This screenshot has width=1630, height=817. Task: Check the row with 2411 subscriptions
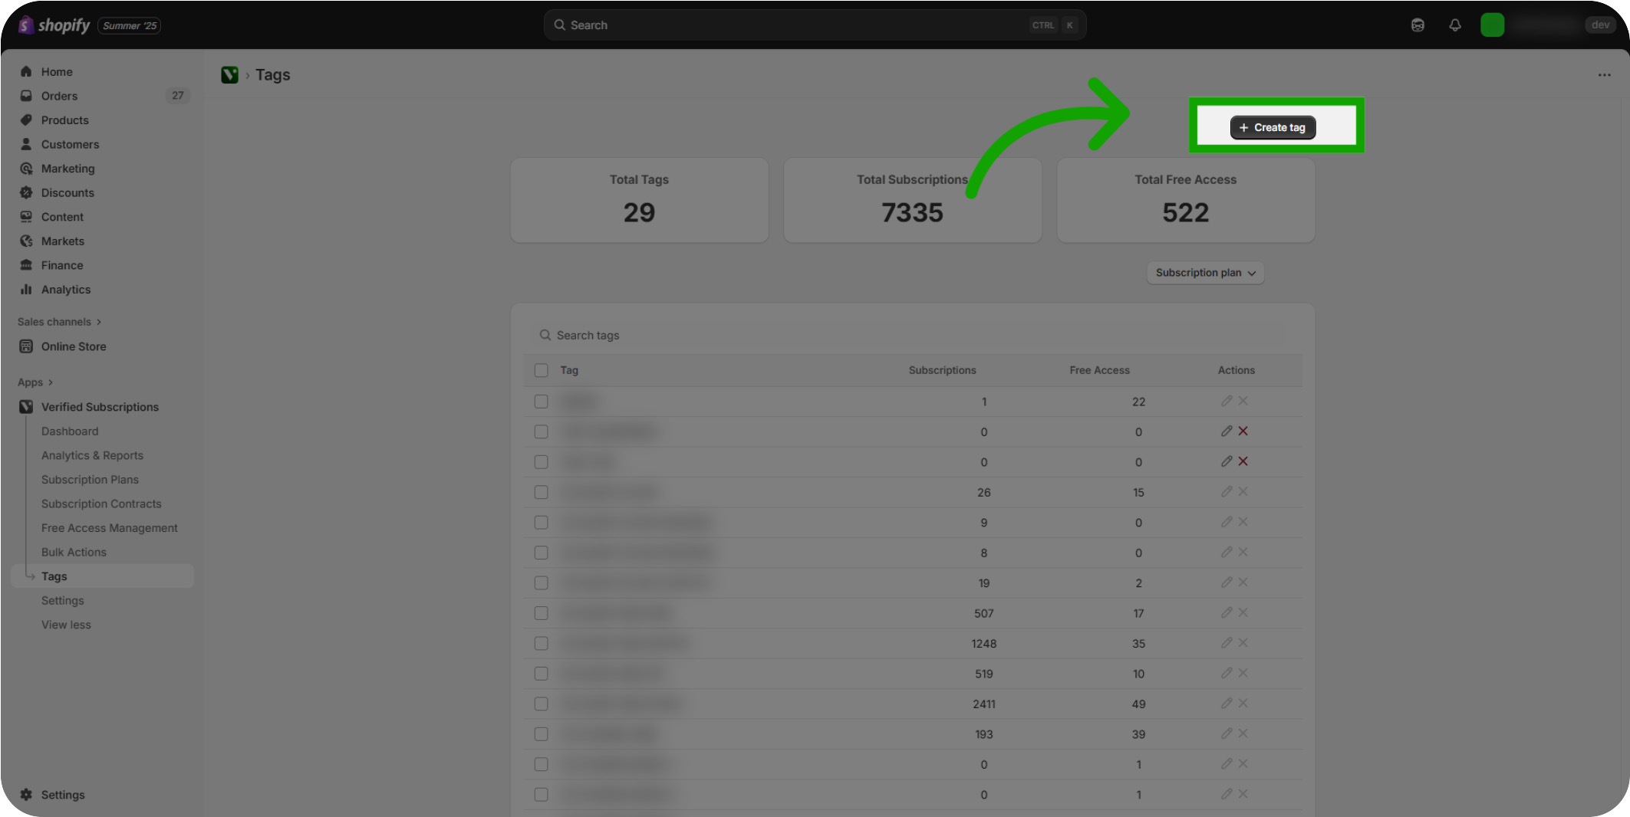pos(542,704)
